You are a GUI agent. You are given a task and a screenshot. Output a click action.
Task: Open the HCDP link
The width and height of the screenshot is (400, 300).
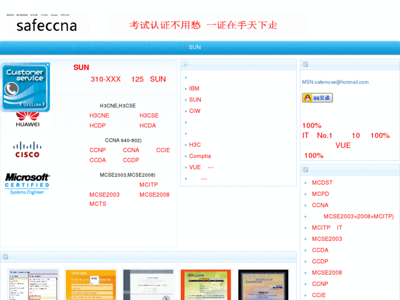[x=97, y=126]
